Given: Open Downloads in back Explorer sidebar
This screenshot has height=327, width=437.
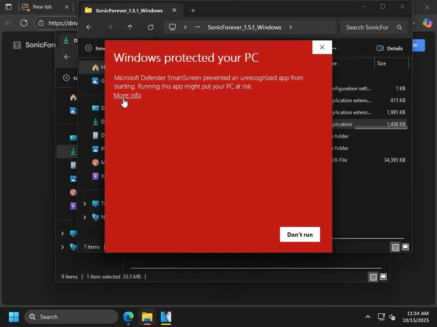Looking at the screenshot, I should [67, 152].
